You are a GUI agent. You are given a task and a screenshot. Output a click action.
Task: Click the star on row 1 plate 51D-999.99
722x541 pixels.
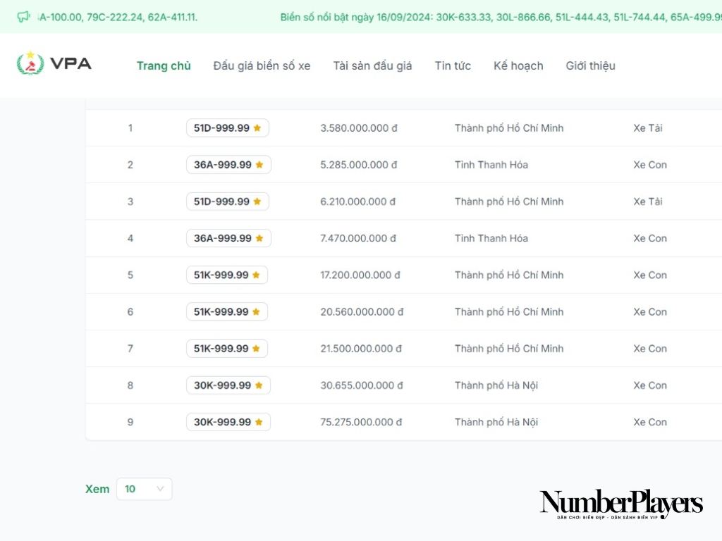click(257, 128)
